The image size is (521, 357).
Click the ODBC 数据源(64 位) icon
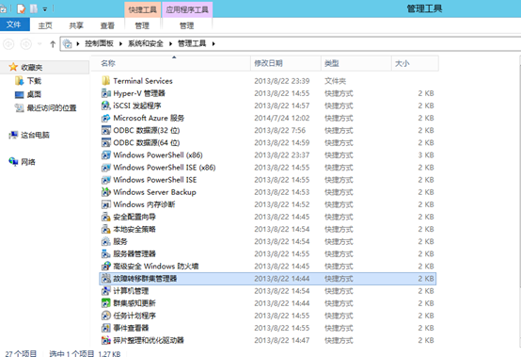coord(105,142)
